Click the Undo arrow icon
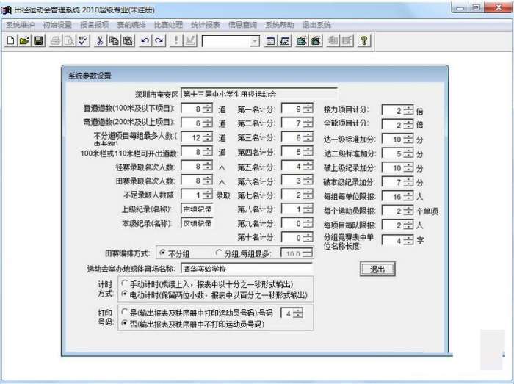The height and width of the screenshot is (384, 514). 145,40
